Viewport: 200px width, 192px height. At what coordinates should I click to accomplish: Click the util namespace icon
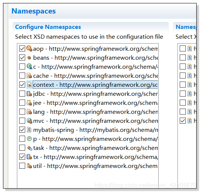[x=29, y=166]
